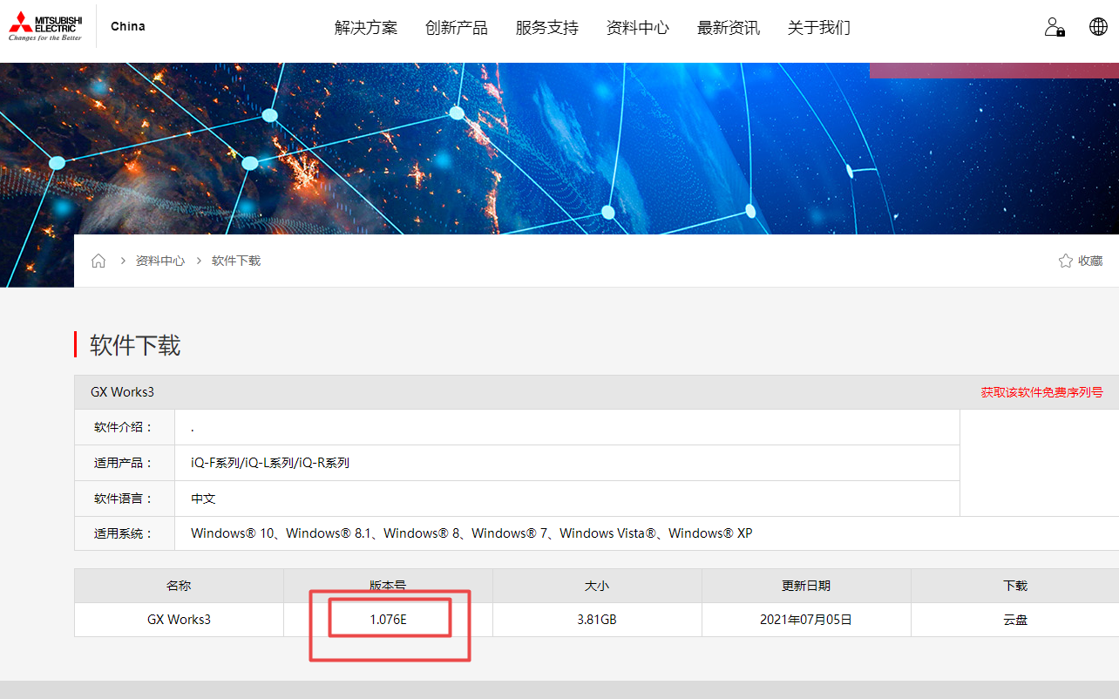The width and height of the screenshot is (1119, 699).
Task: Open the user login icon
Action: (1055, 27)
